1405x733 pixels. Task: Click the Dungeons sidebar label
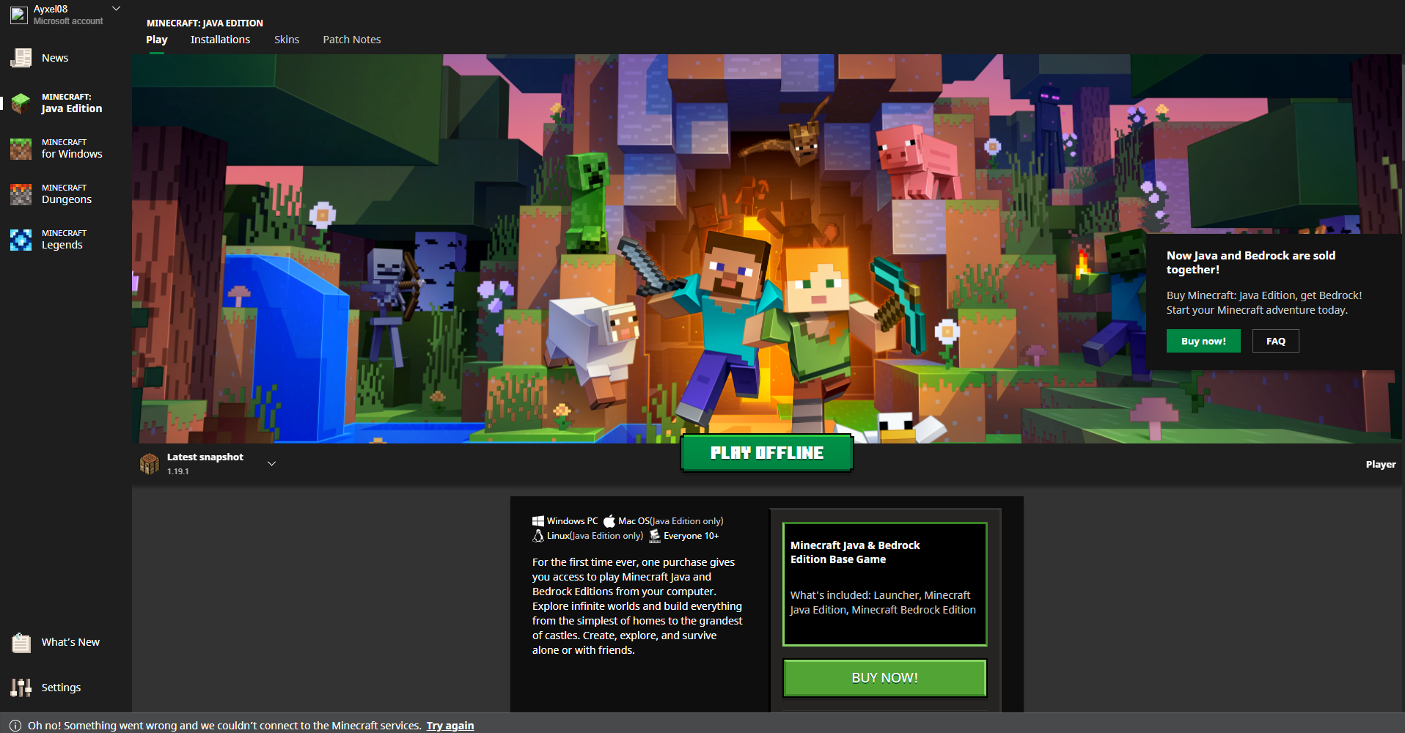click(67, 199)
